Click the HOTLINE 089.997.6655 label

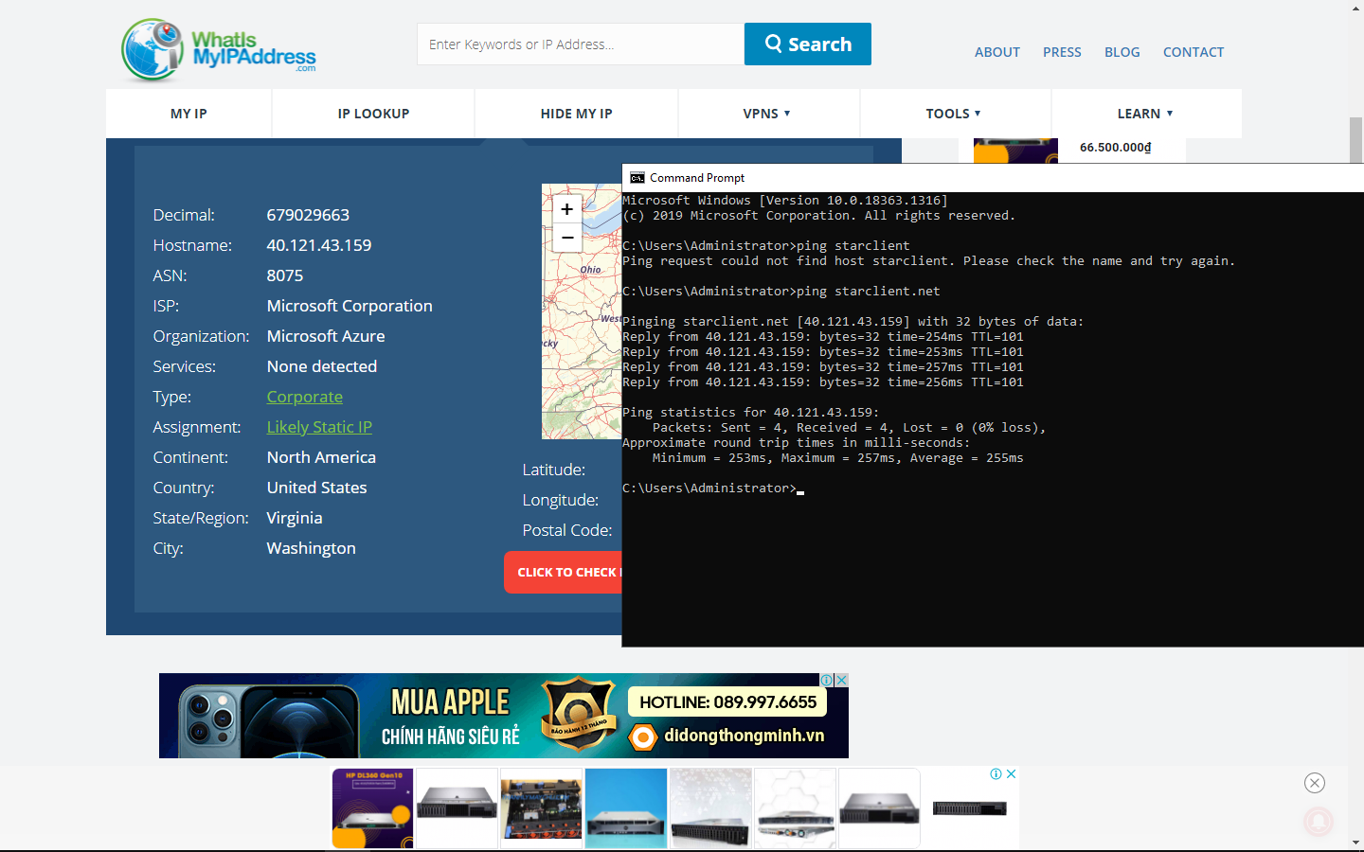(727, 702)
